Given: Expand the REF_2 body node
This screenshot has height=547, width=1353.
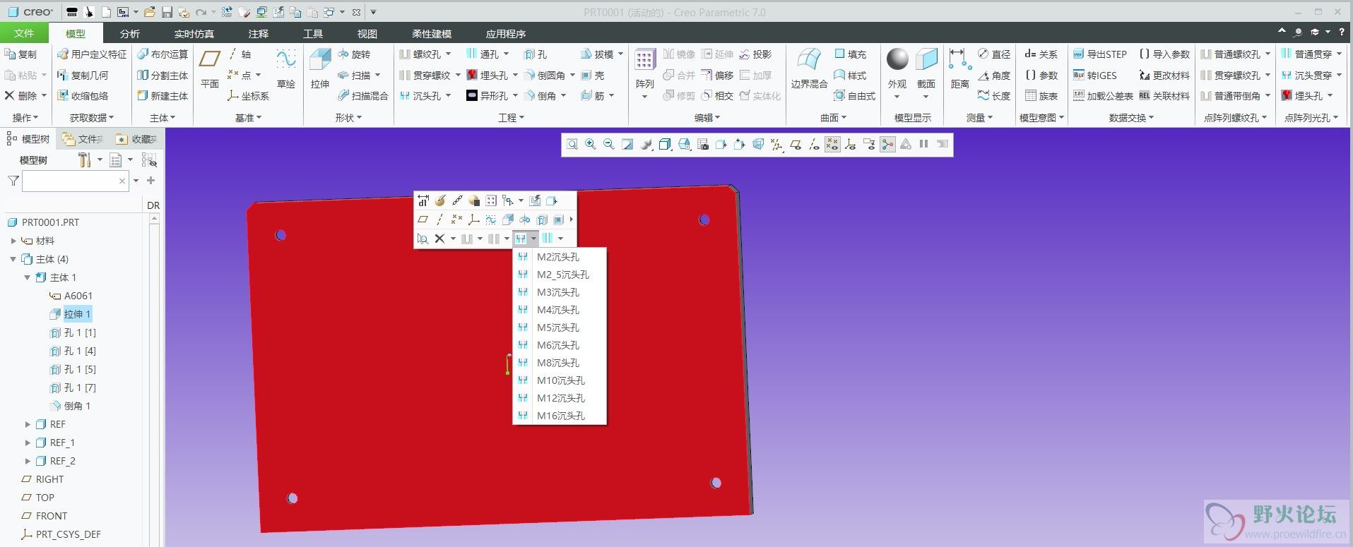Looking at the screenshot, I should pyautogui.click(x=28, y=461).
